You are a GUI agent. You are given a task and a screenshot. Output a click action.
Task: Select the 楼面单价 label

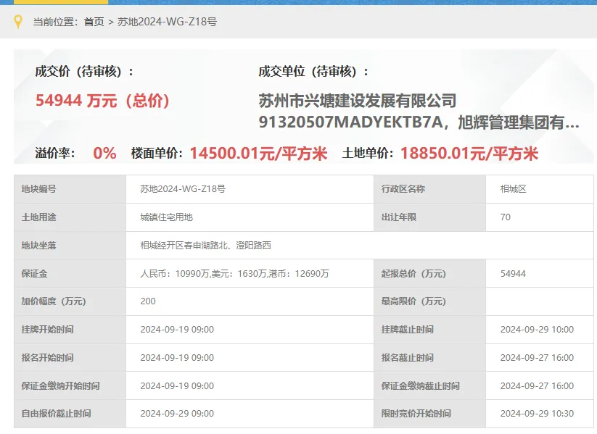point(157,153)
